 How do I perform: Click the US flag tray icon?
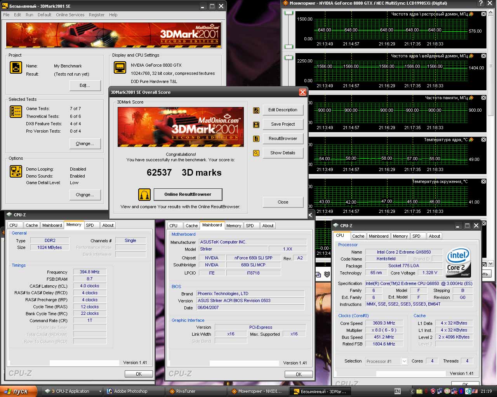click(474, 391)
